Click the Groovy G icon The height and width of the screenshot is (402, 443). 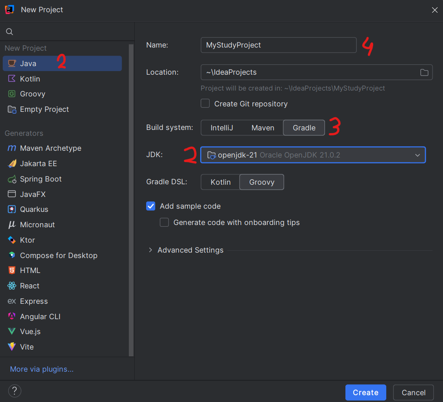(12, 94)
